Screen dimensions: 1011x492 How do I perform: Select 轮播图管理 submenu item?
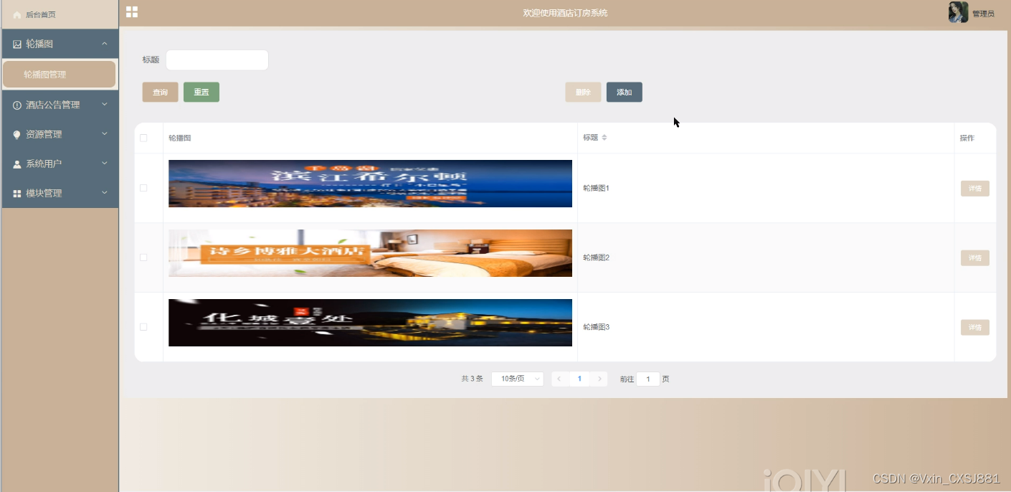(60, 75)
